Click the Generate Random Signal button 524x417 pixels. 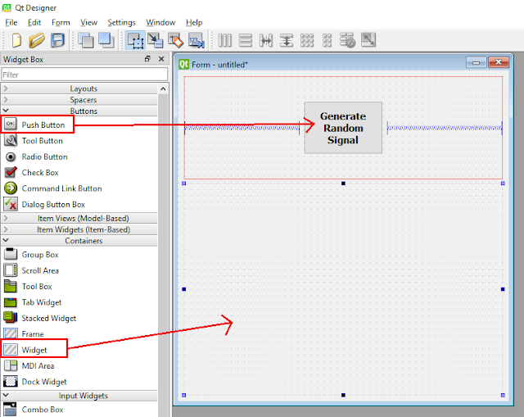click(343, 128)
